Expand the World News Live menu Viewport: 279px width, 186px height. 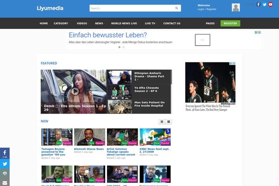pyautogui.click(x=124, y=23)
